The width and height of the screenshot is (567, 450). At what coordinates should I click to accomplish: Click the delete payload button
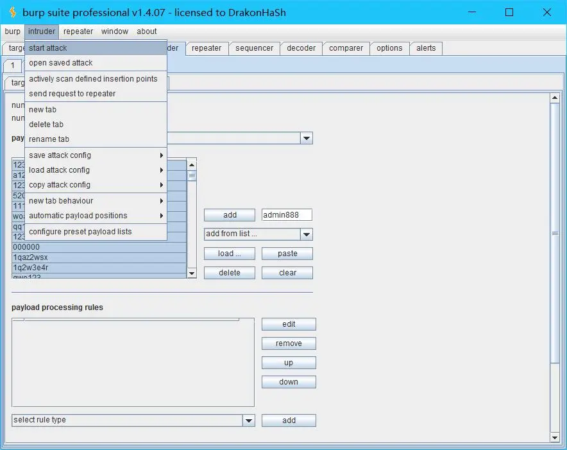(x=230, y=273)
